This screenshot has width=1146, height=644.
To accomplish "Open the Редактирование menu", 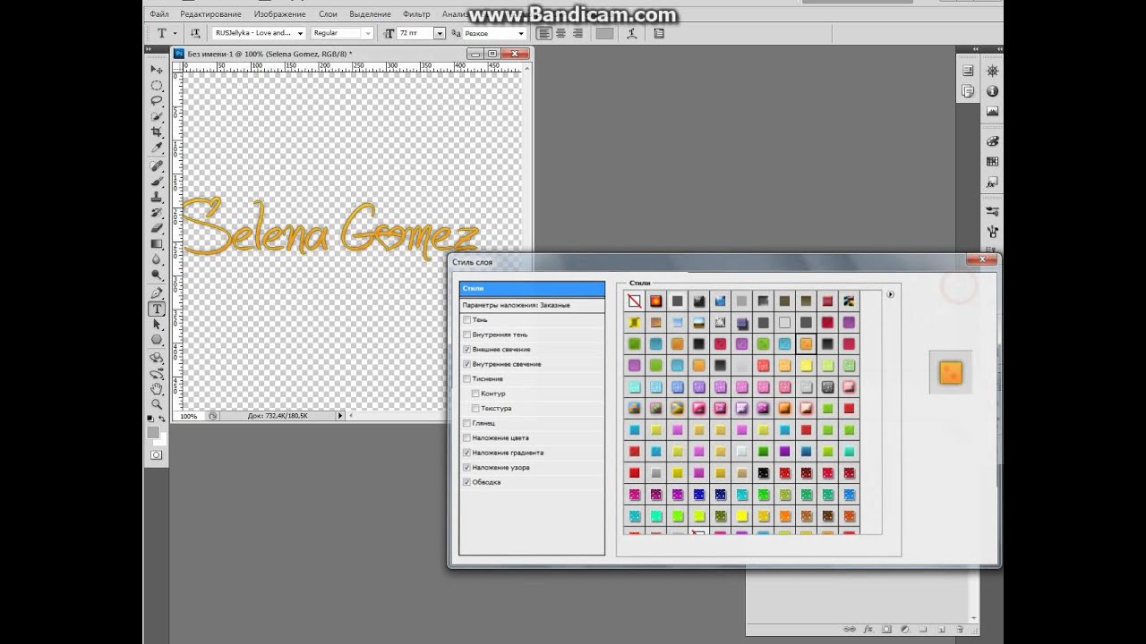I will click(210, 14).
